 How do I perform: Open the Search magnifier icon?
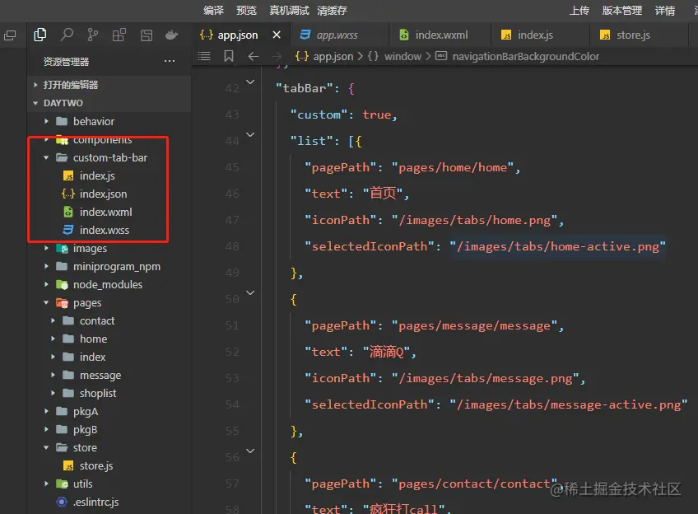tap(67, 35)
